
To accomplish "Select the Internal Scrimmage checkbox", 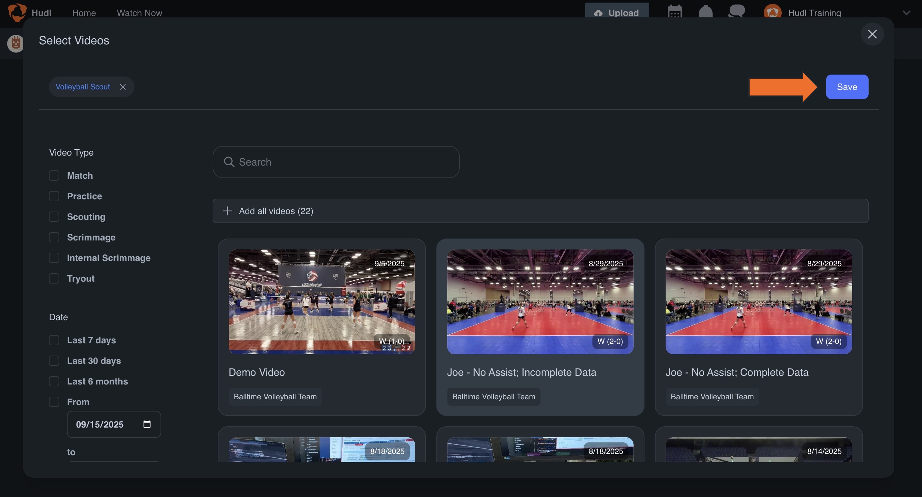I will pyautogui.click(x=54, y=258).
